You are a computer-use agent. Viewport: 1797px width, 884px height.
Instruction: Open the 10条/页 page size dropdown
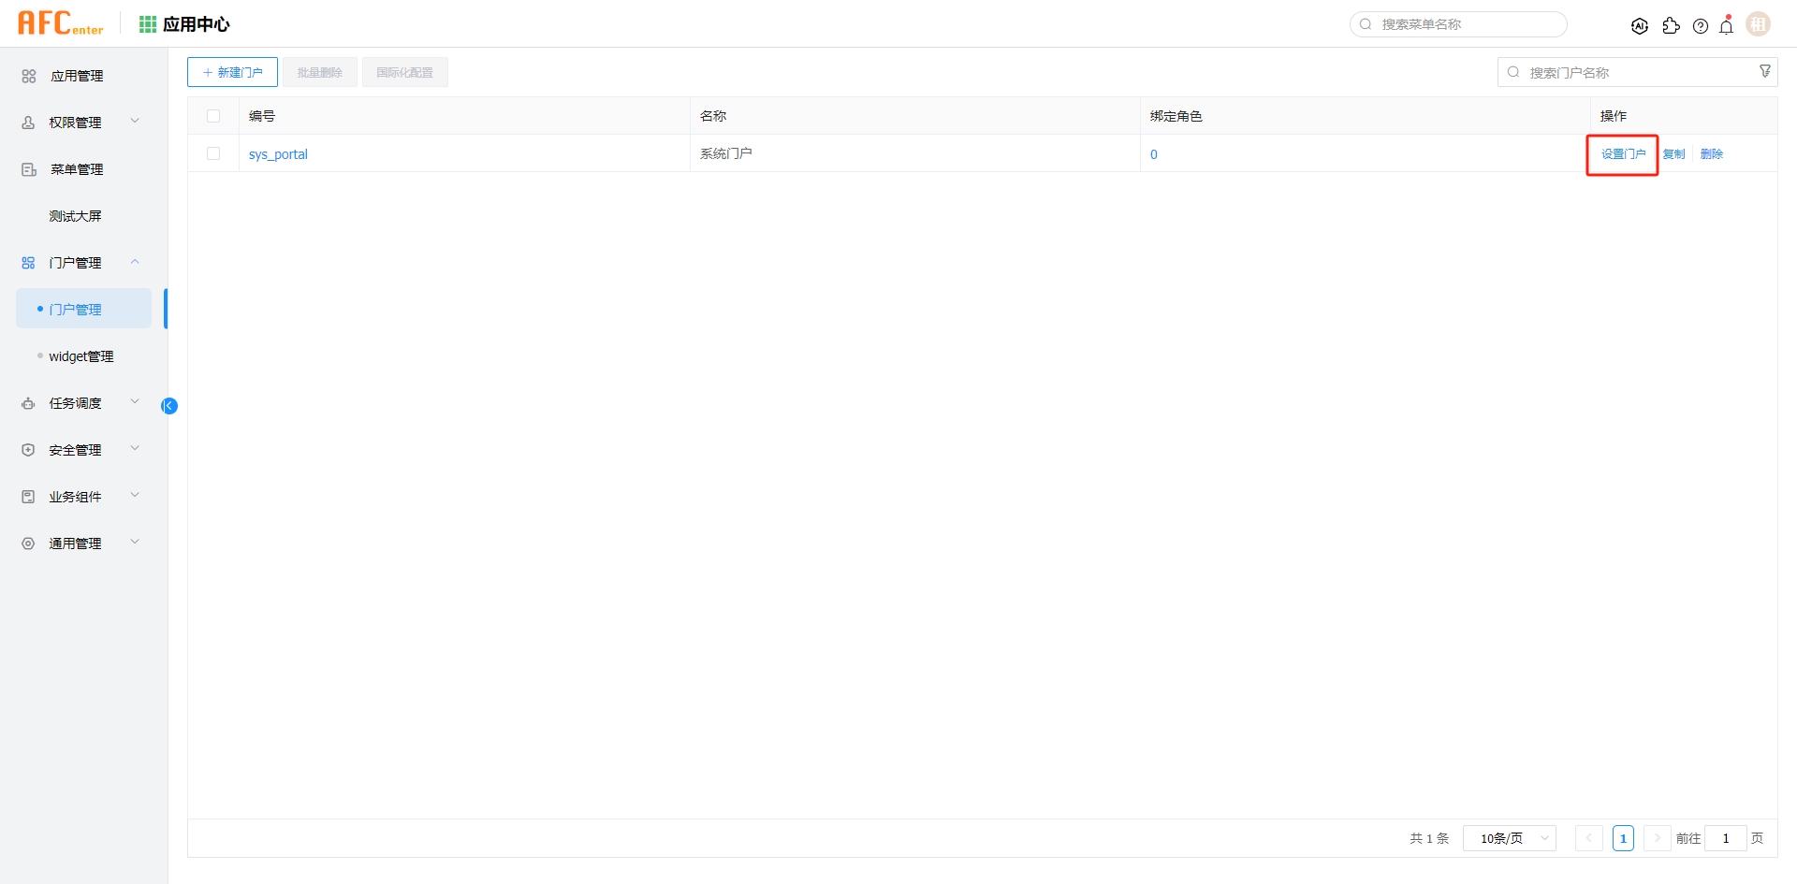tap(1509, 838)
